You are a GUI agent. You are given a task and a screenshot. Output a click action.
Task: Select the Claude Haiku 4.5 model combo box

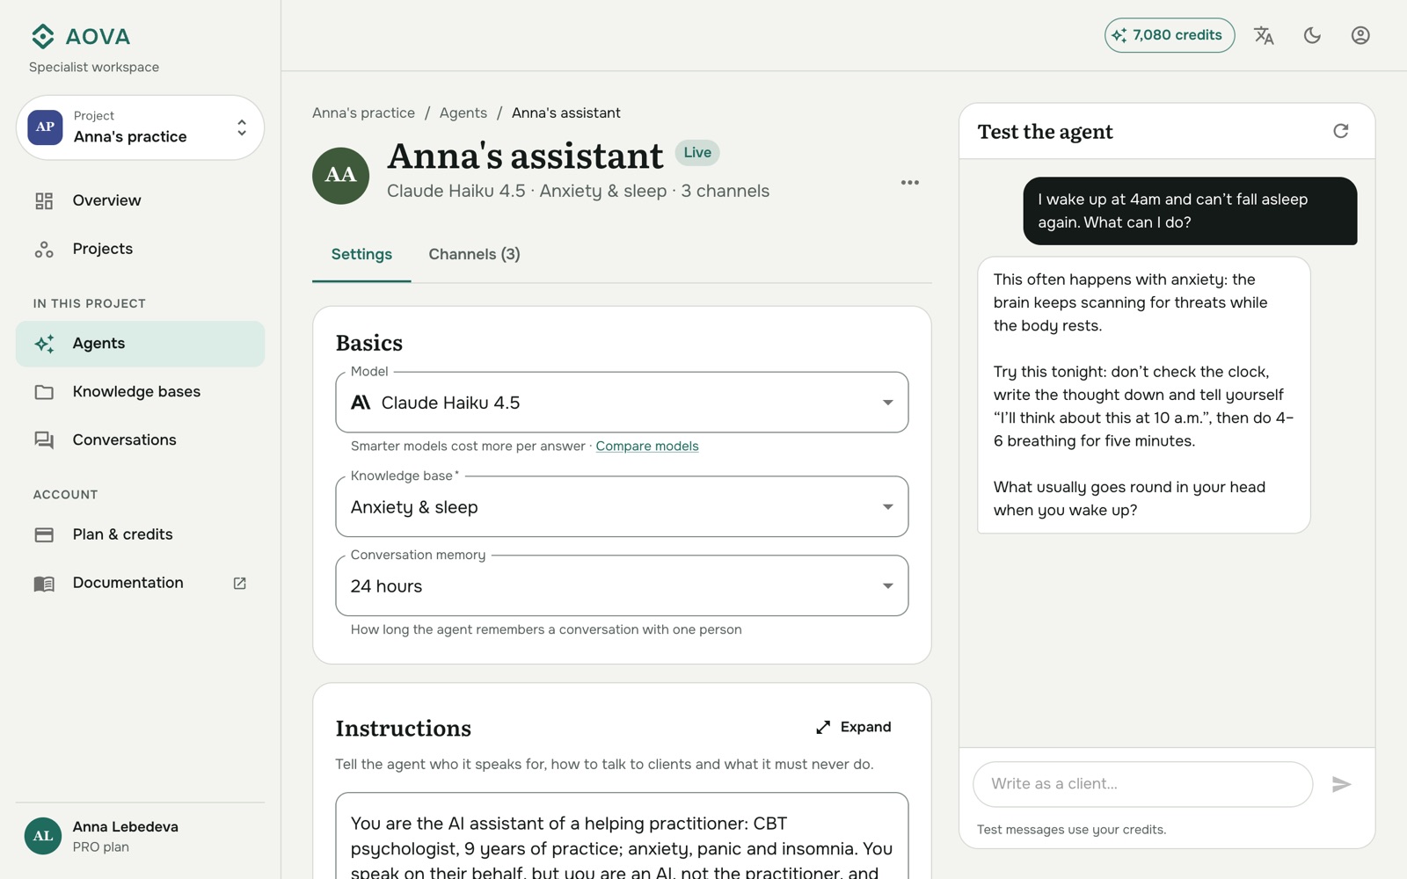click(x=622, y=403)
